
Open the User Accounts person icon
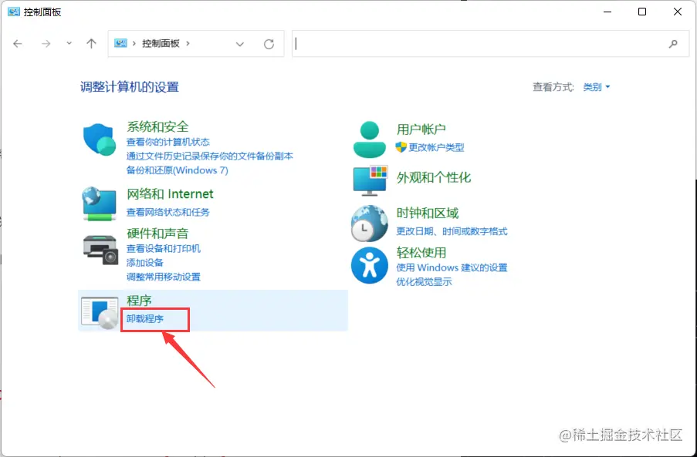[370, 139]
